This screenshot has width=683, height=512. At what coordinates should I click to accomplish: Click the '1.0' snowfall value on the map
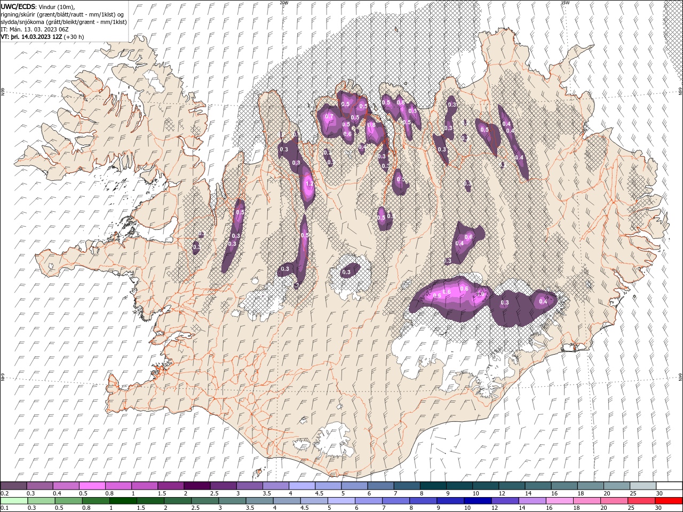481,294
